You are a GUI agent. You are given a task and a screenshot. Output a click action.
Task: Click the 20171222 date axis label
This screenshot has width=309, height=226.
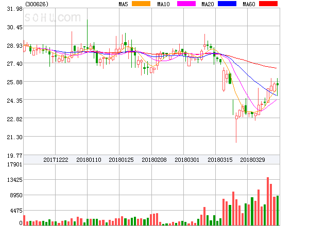click(56, 160)
